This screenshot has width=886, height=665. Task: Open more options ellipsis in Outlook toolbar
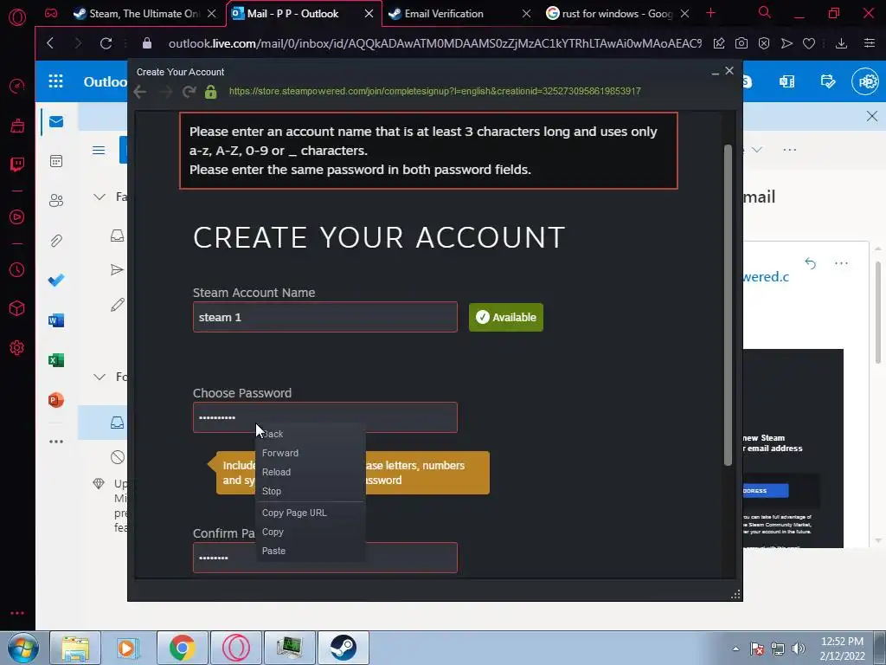pyautogui.click(x=790, y=150)
